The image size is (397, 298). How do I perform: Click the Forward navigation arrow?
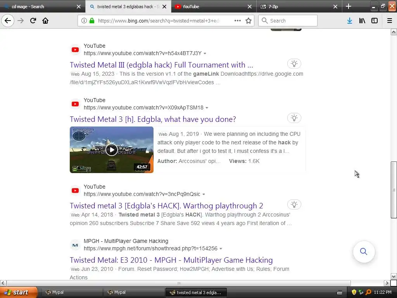click(x=21, y=21)
